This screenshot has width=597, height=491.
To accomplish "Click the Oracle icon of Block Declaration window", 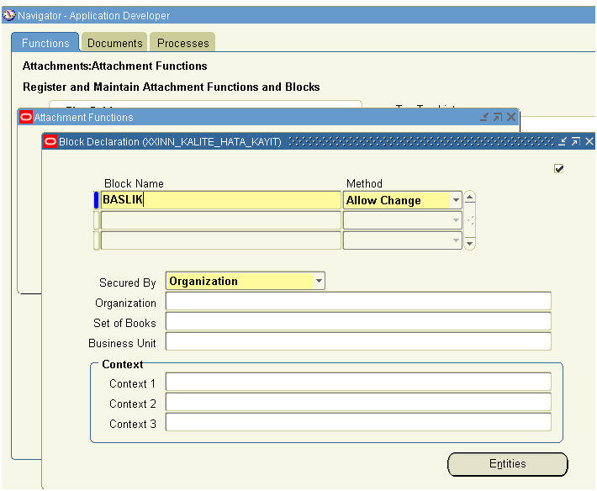I will [50, 142].
